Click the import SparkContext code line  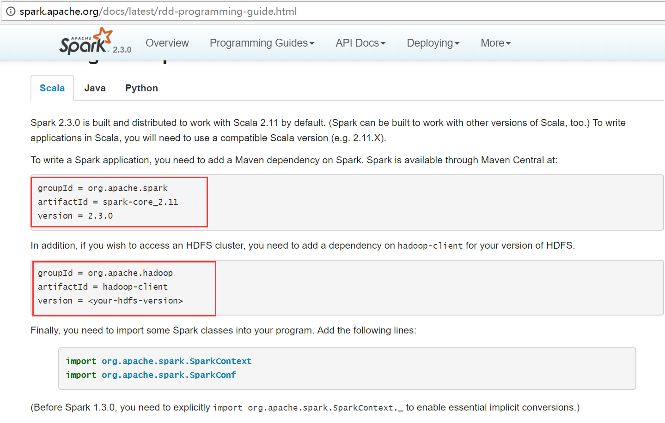(x=159, y=361)
